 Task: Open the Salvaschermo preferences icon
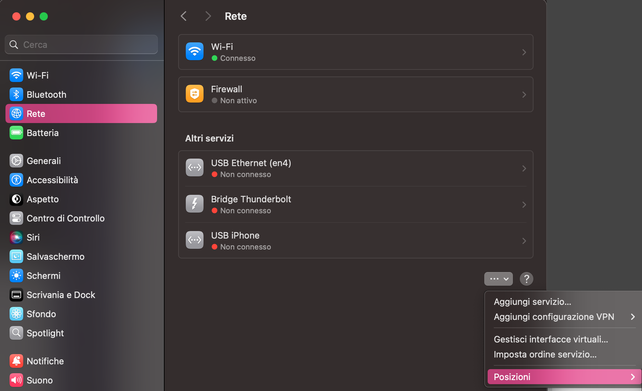coord(16,256)
